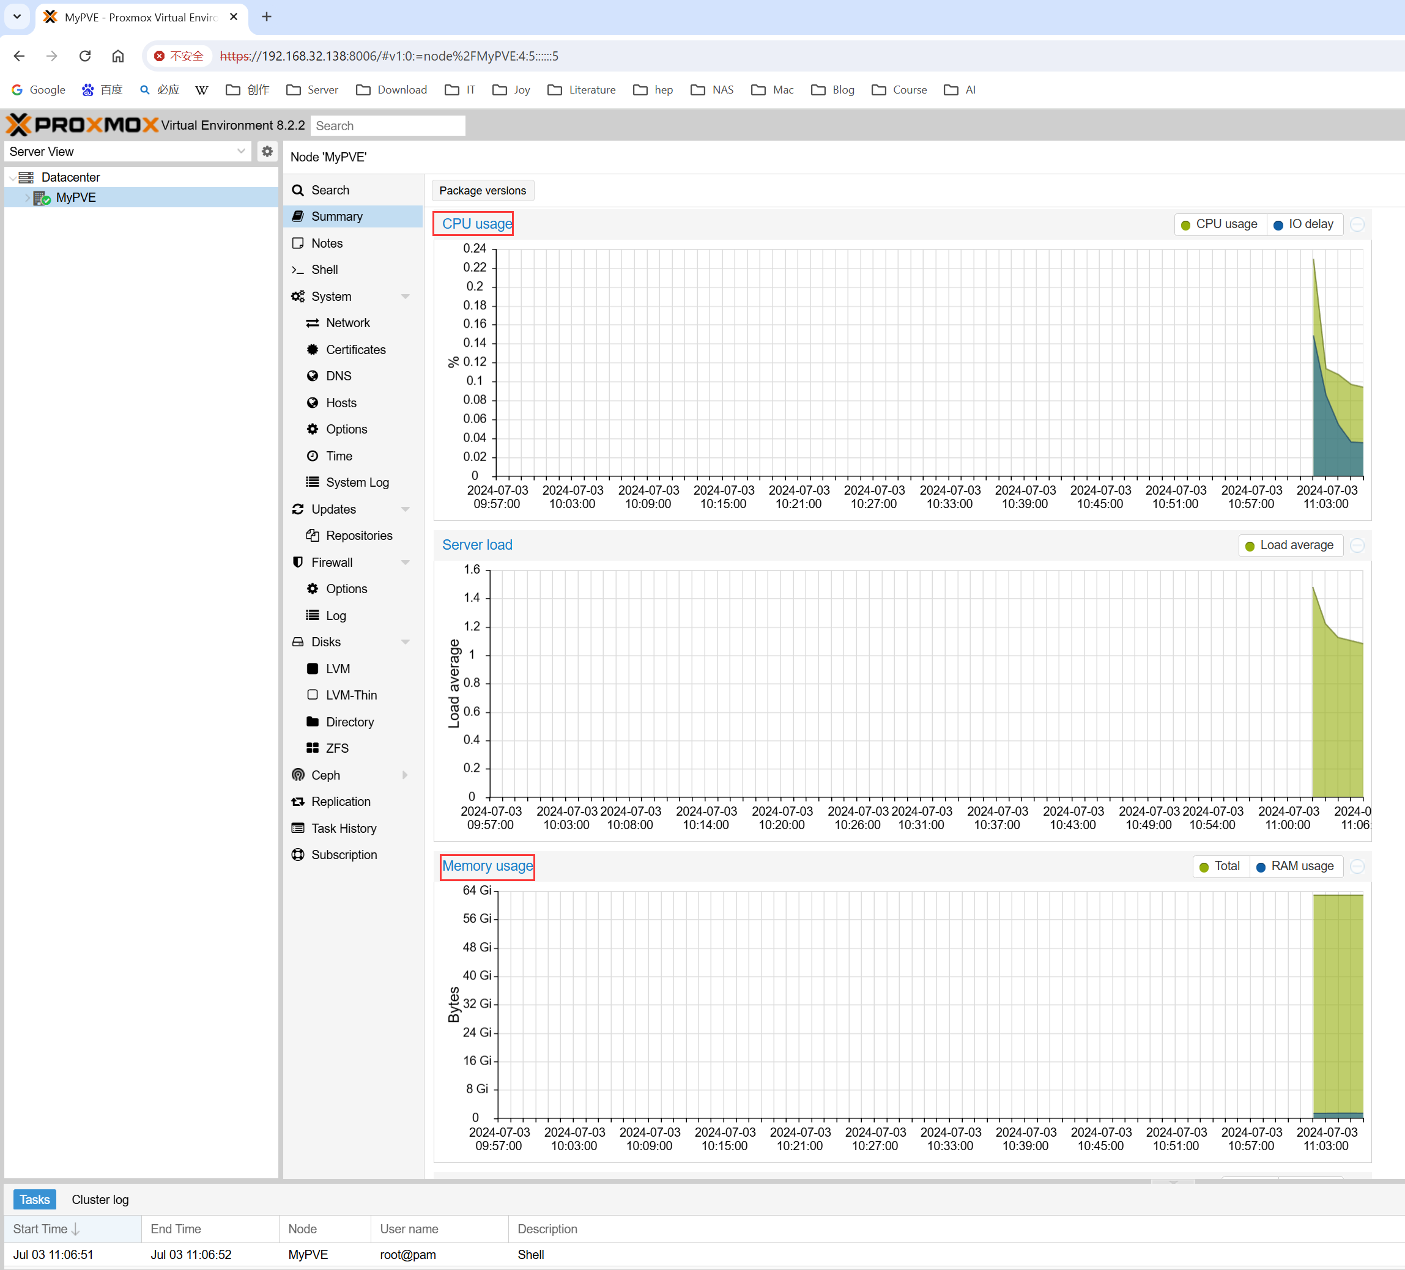Image resolution: width=1405 pixels, height=1270 pixels.
Task: Open Updates refresh icon
Action: pos(298,509)
